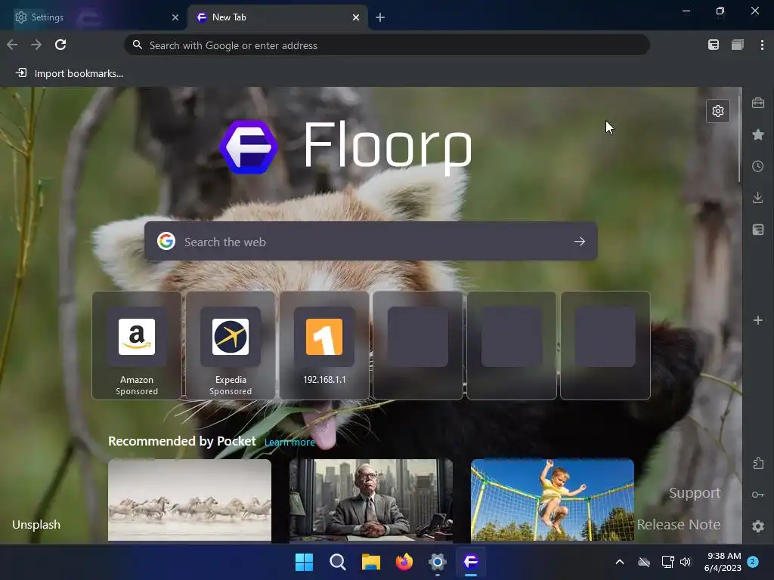Viewport: 774px width, 580px height.
Task: Open the Expedia sponsored shortcut
Action: click(231, 345)
